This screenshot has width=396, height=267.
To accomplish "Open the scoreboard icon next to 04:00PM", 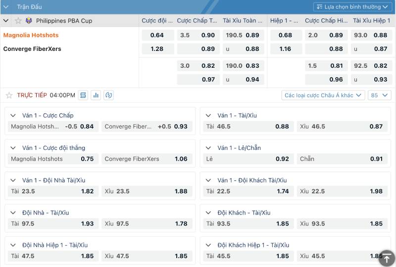I will [x=83, y=95].
